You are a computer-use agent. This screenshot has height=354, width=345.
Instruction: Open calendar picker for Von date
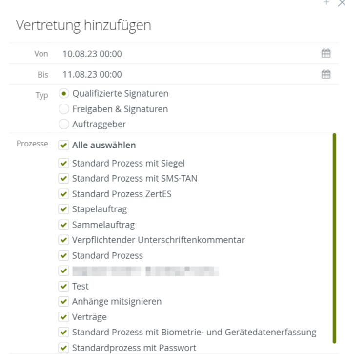pyautogui.click(x=326, y=54)
